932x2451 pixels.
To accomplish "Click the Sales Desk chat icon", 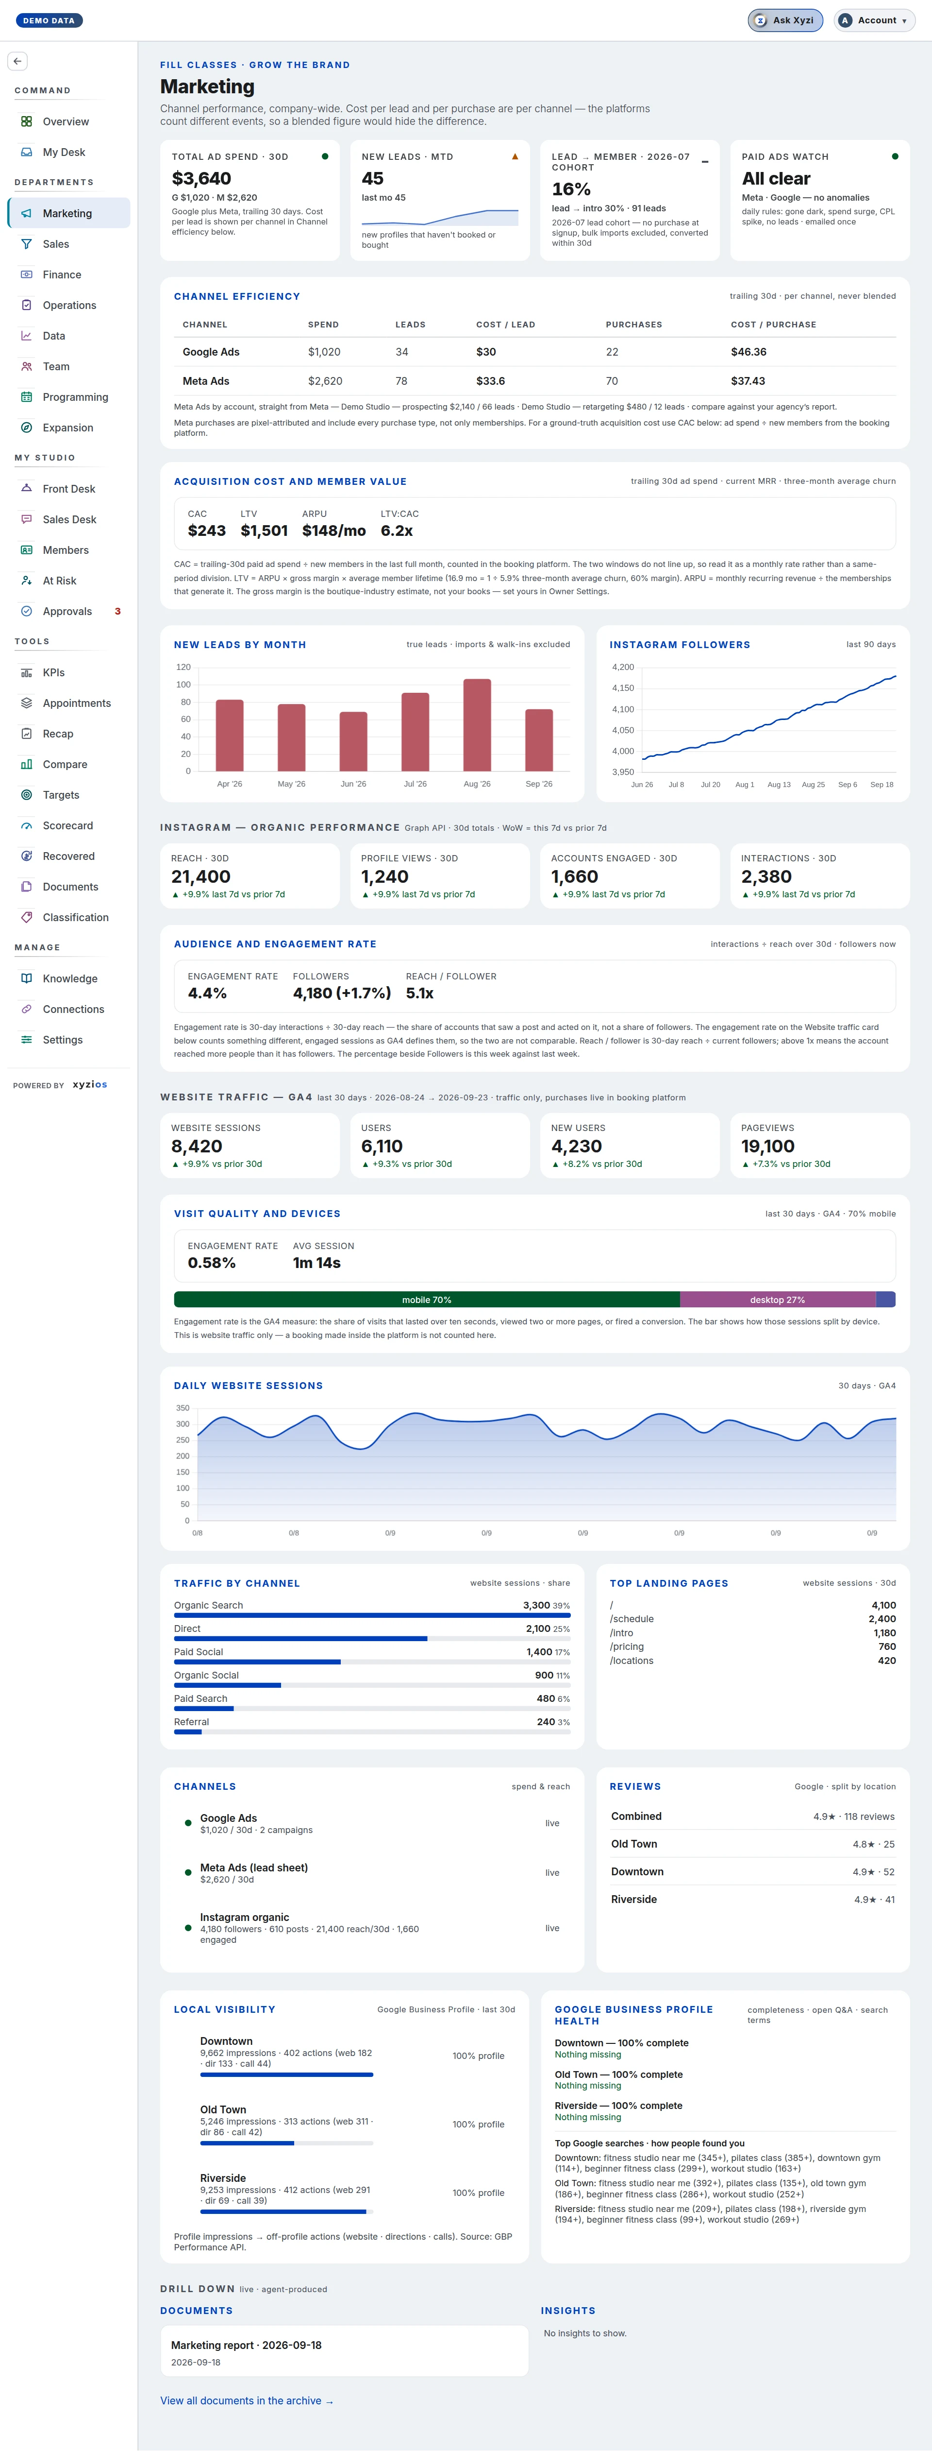I will 27,519.
